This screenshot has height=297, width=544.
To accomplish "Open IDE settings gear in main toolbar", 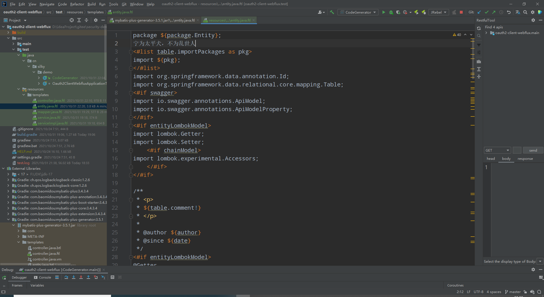I will [532, 12].
